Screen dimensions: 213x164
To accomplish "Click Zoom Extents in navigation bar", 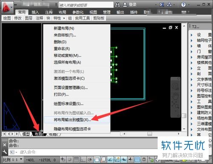I will [175, 105].
